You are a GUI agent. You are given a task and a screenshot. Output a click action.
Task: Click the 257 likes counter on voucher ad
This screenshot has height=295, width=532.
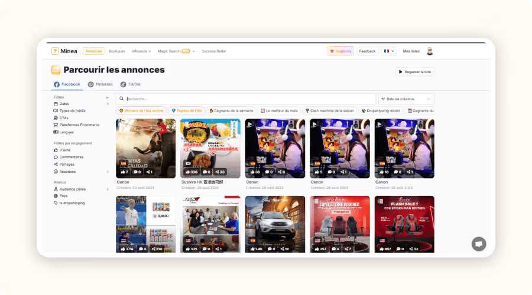320,249
